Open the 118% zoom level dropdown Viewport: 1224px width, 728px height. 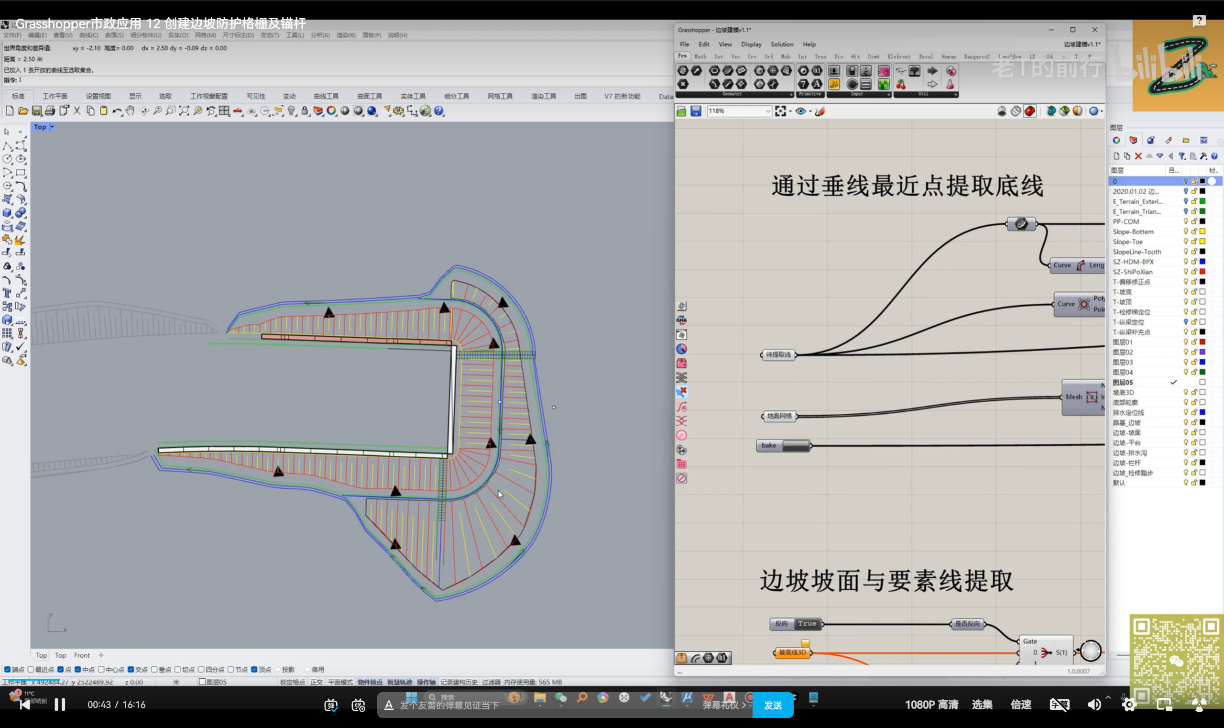[x=767, y=111]
